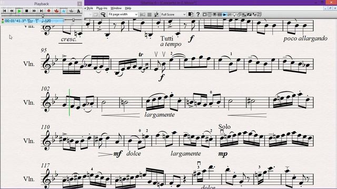Image resolution: width=337 pixels, height=189 pixels.
Task: Select the 'dolce' marking after the mf dynamic
Action: click(x=133, y=153)
